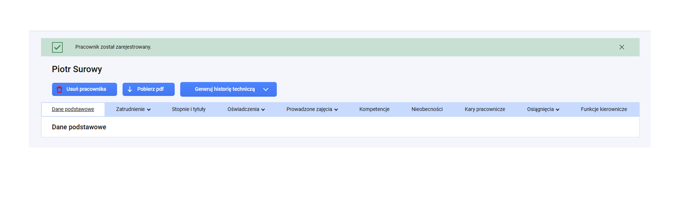Delete employee with Usuń pracownika button
This screenshot has width=676, height=212.
point(85,89)
